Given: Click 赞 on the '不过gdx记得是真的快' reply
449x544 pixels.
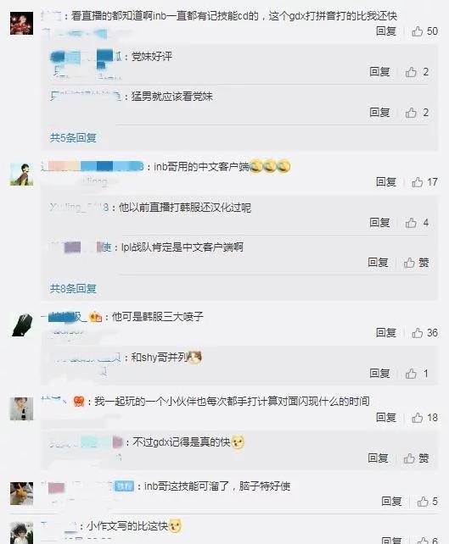Looking at the screenshot, I should coord(416,458).
